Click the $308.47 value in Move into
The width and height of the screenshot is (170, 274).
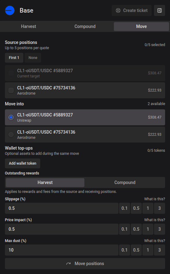[x=155, y=117]
